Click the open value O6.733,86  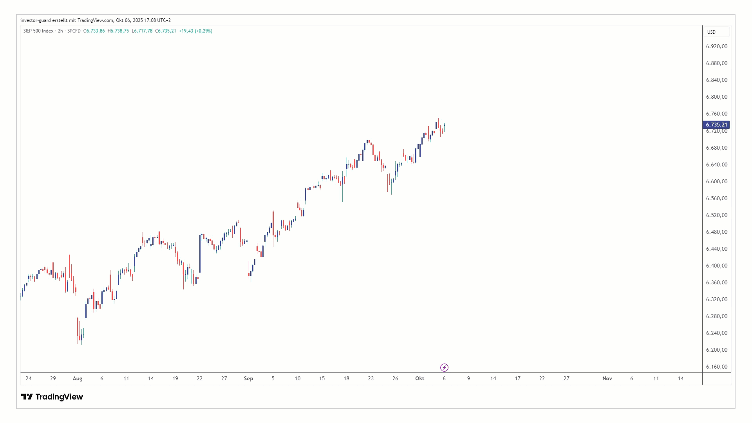94,31
